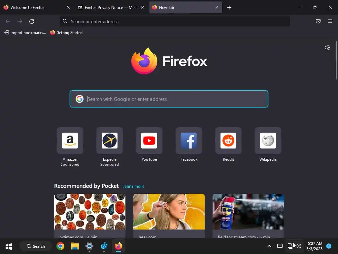
Task: Open Getting Started bookmark
Action: (x=66, y=33)
